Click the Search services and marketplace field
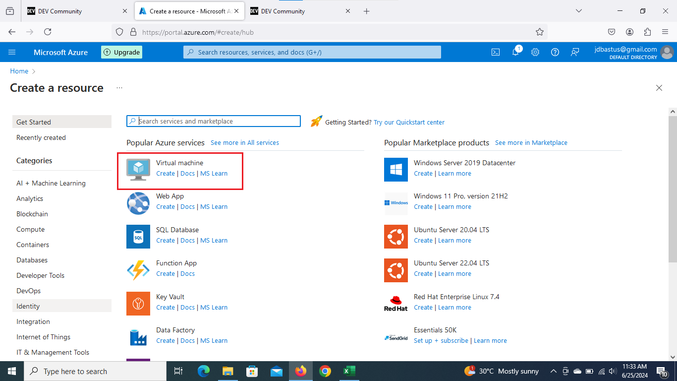Image resolution: width=677 pixels, height=381 pixels. (218, 121)
